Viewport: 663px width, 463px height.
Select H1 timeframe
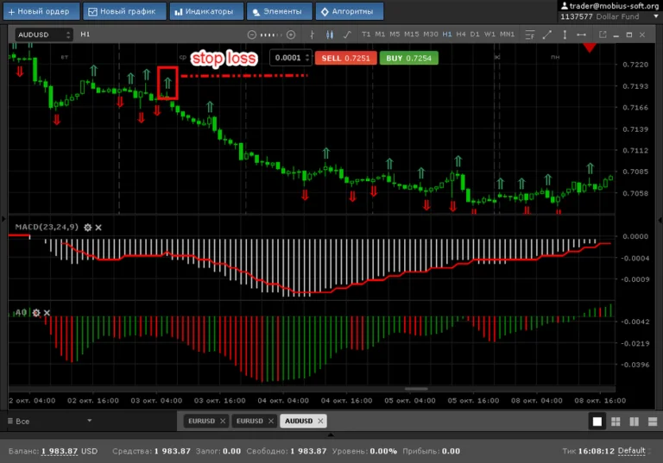(x=447, y=34)
